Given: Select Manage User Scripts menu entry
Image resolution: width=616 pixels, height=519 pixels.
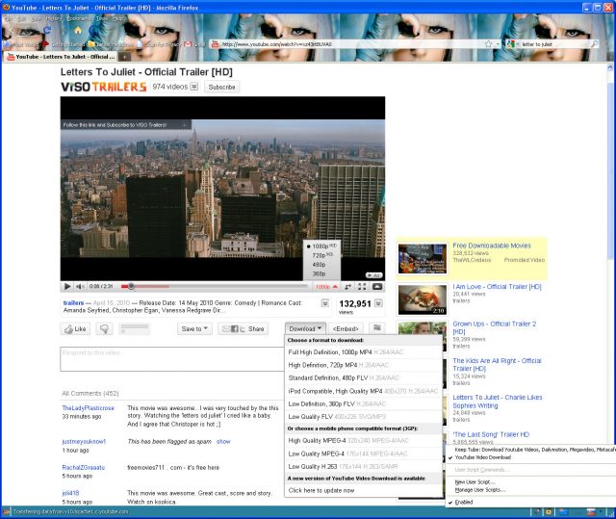Looking at the screenshot, I should 480,490.
